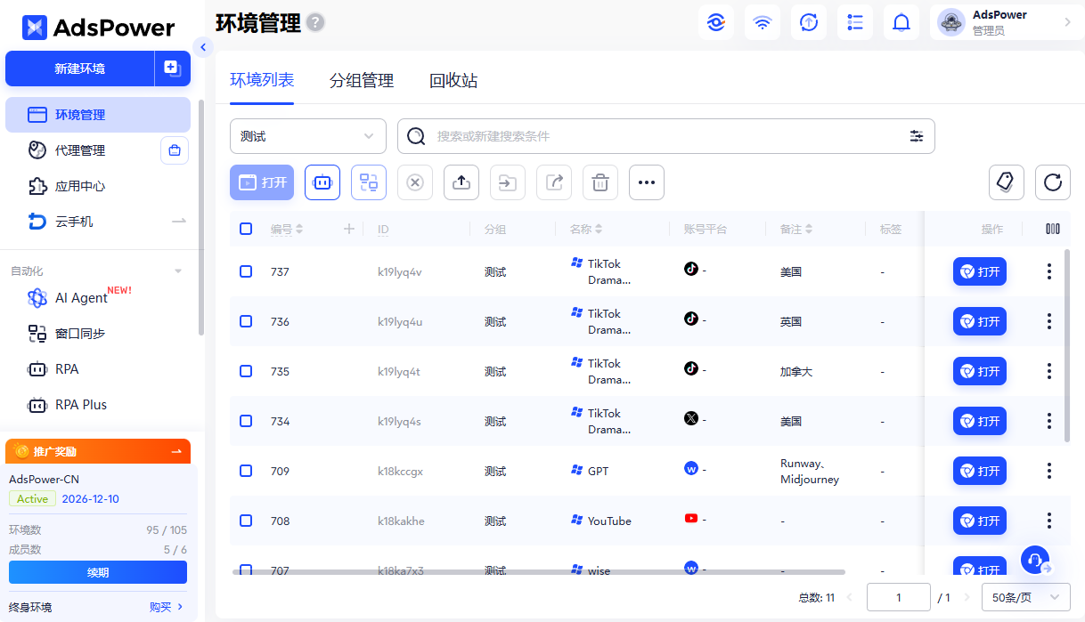1085x622 pixels.
Task: Click the horizontal table scrollbar
Action: coord(539,571)
